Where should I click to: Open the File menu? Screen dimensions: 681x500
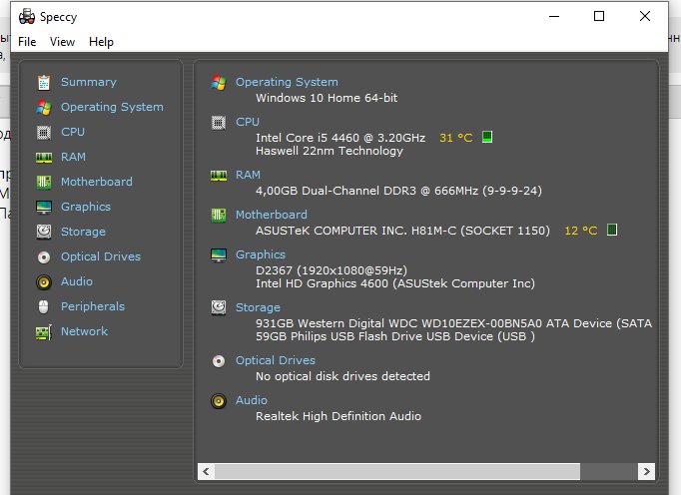[x=27, y=42]
